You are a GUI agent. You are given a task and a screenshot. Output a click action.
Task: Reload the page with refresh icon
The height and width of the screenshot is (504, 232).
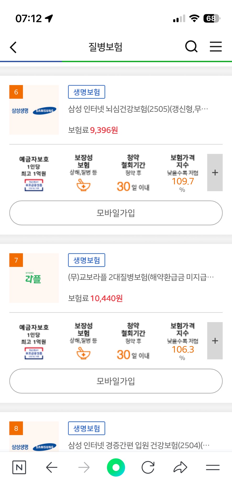tap(148, 467)
